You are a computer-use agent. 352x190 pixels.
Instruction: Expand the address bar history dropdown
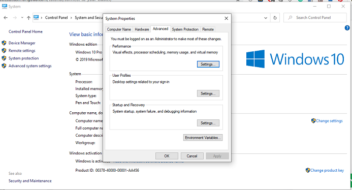tap(266, 18)
